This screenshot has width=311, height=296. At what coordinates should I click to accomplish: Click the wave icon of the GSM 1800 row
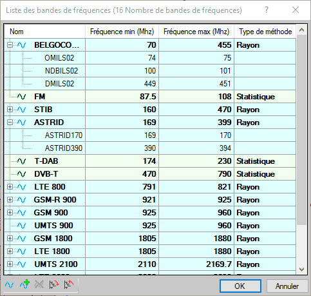point(22,239)
